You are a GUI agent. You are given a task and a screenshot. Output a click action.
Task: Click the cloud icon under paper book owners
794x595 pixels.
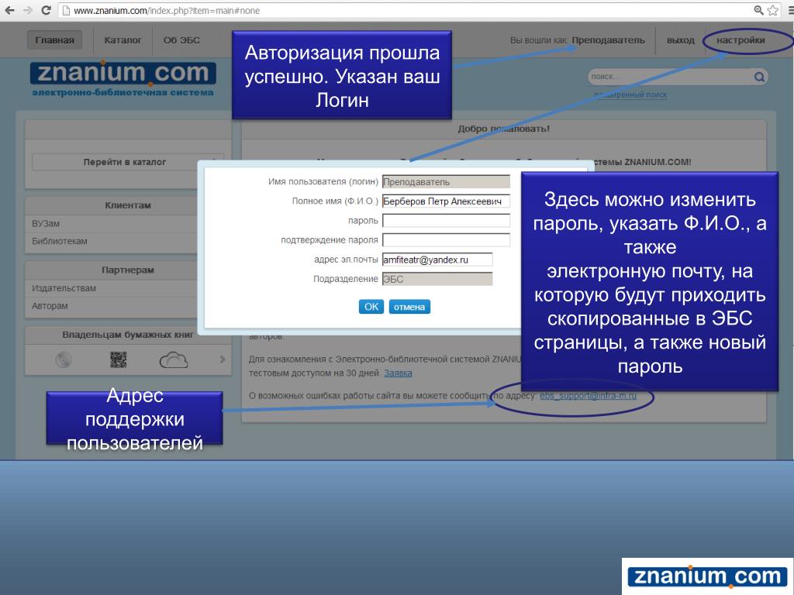click(174, 360)
